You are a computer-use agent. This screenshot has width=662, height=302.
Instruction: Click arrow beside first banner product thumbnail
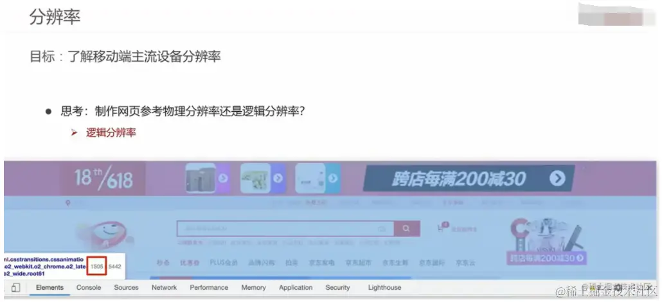223,178
